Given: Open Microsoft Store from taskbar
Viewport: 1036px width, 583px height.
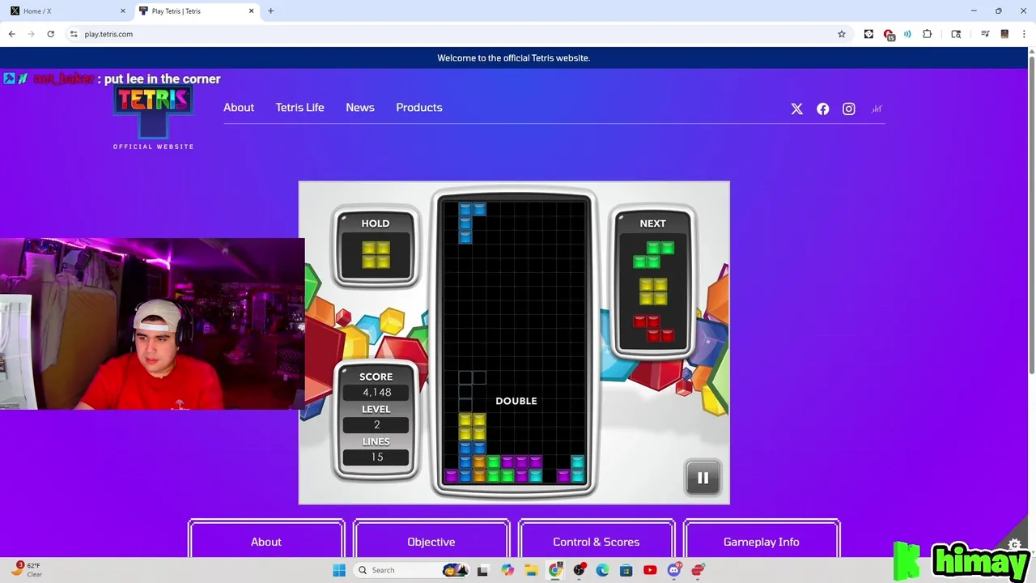Looking at the screenshot, I should click(x=626, y=570).
